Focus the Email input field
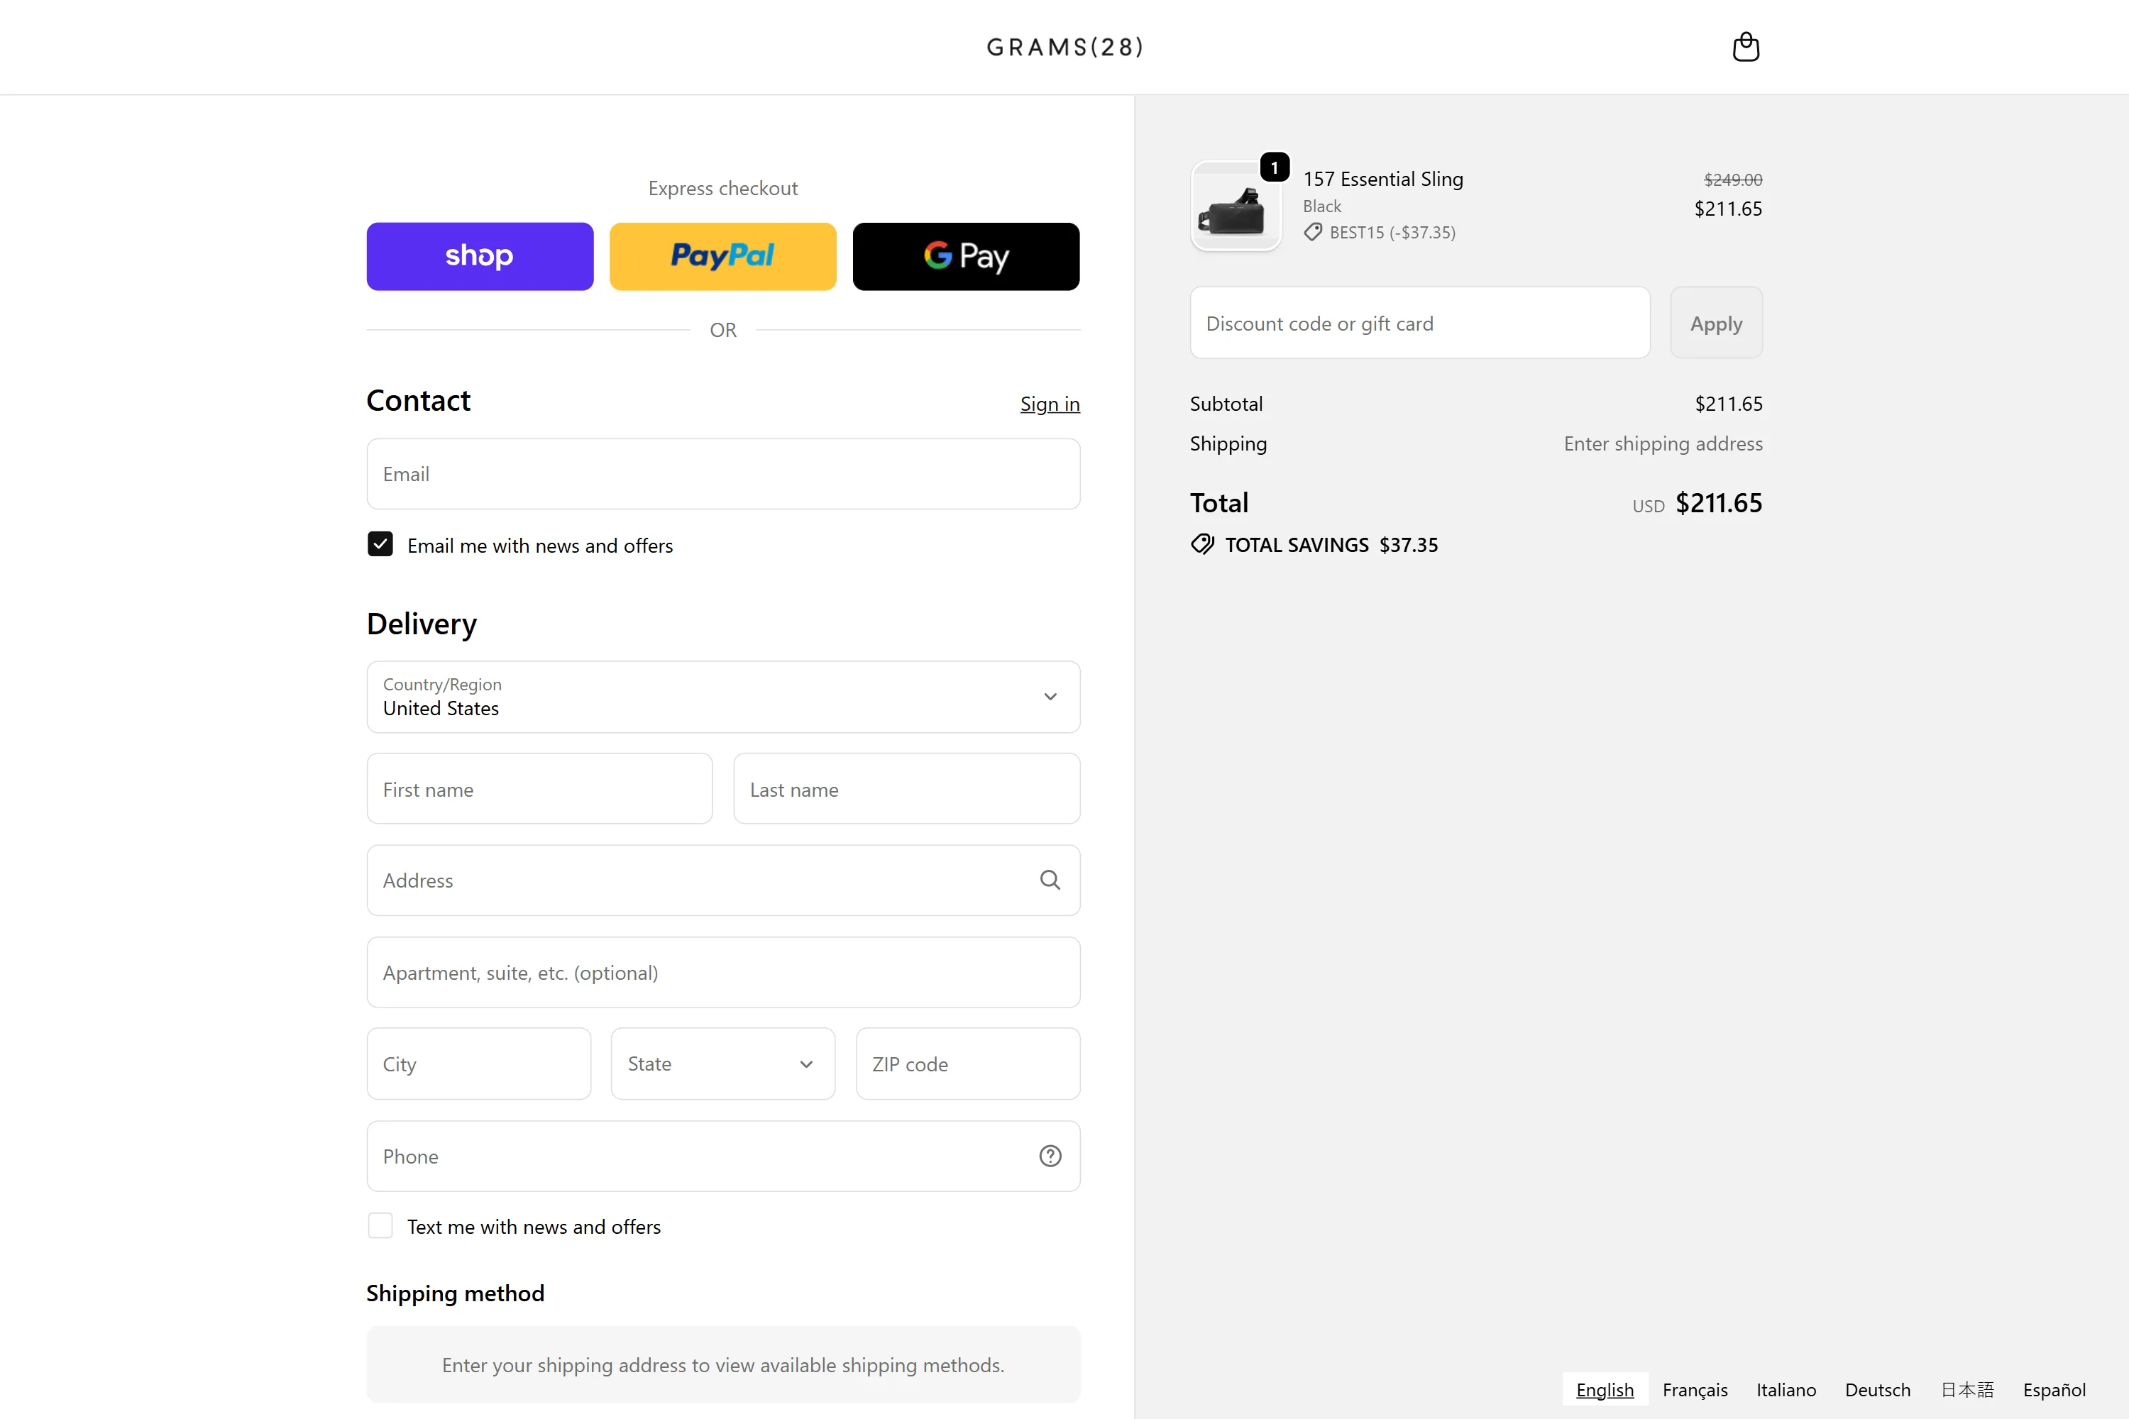 (722, 474)
